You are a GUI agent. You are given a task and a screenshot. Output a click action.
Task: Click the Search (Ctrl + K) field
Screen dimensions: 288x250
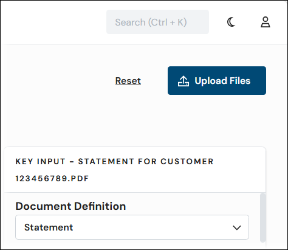tap(157, 22)
